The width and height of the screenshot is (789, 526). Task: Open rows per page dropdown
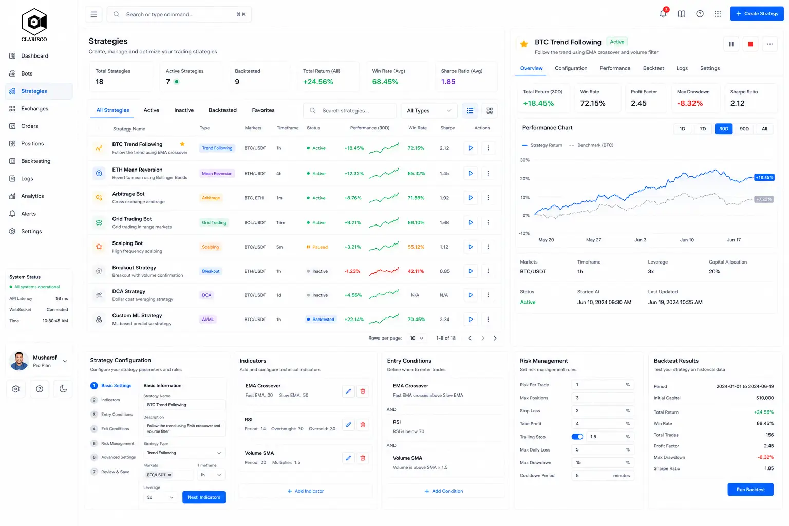pos(417,338)
